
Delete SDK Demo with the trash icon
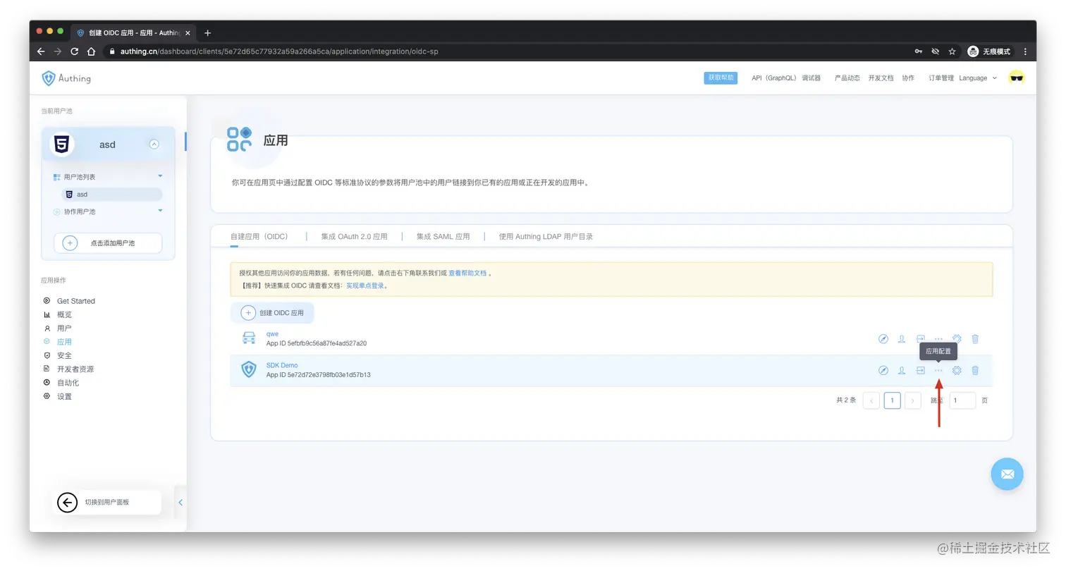coord(975,370)
